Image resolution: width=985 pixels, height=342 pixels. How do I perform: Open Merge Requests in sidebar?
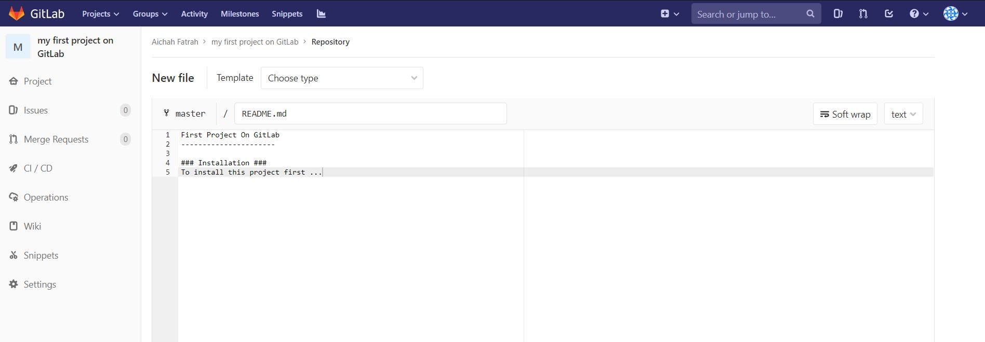pyautogui.click(x=56, y=139)
